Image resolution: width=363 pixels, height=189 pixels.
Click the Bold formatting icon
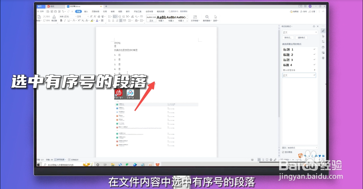click(x=61, y=21)
